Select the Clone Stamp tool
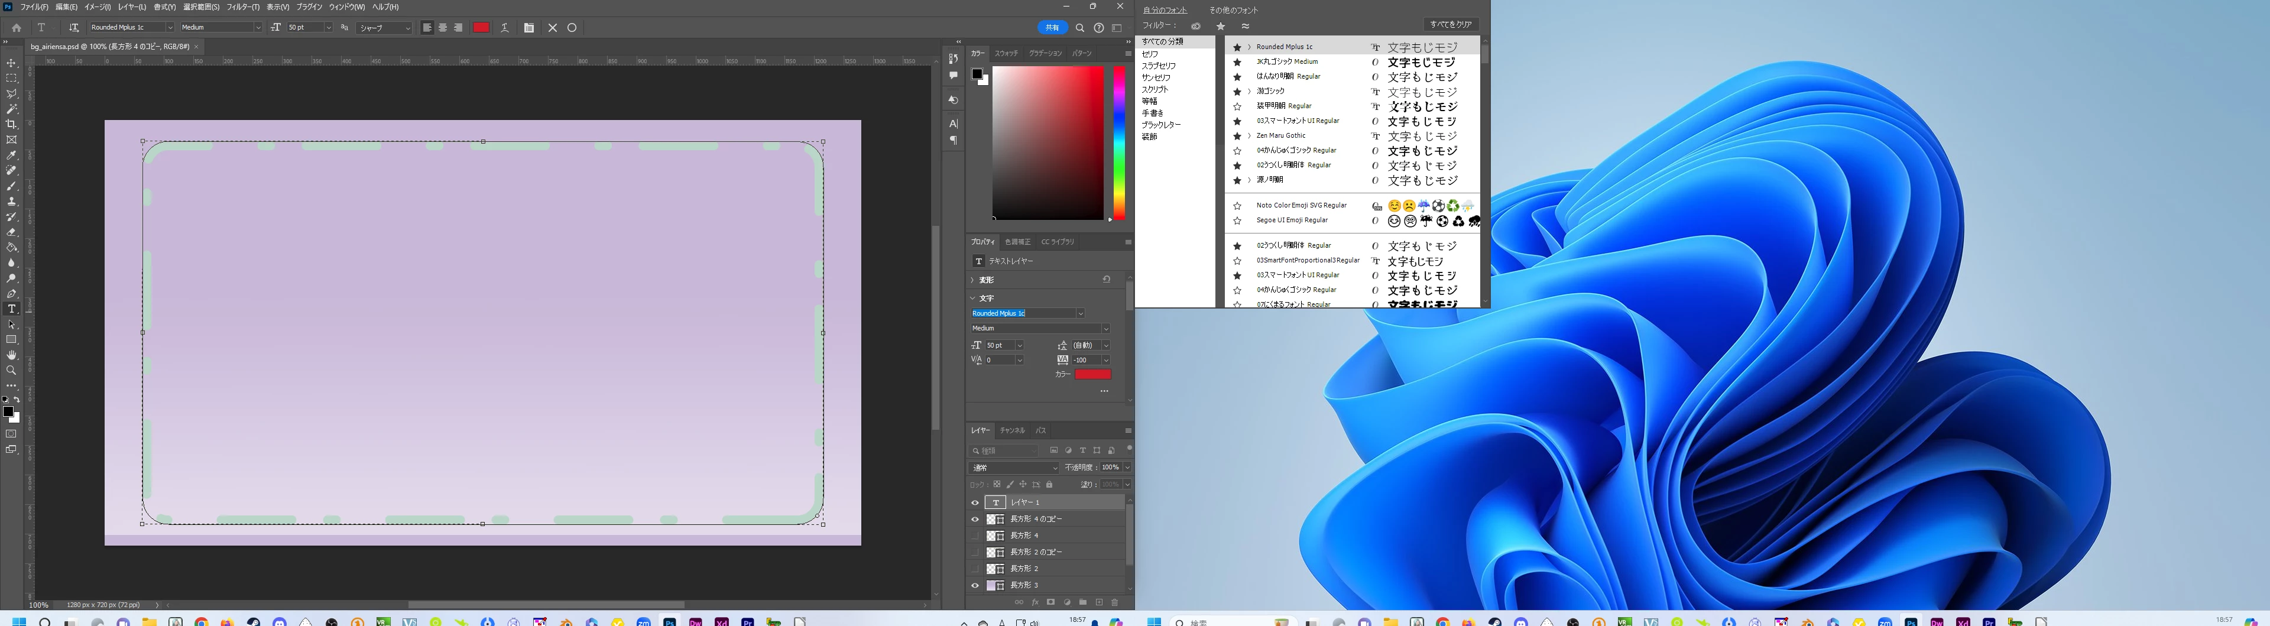Screen dimensions: 2270x626 pyautogui.click(x=11, y=201)
